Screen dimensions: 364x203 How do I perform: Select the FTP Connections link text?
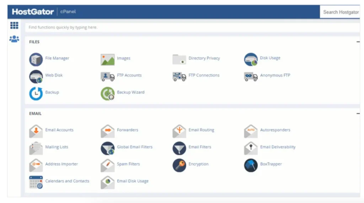(x=204, y=75)
